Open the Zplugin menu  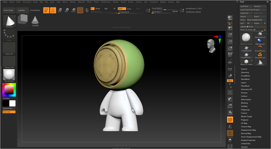coord(163,2)
